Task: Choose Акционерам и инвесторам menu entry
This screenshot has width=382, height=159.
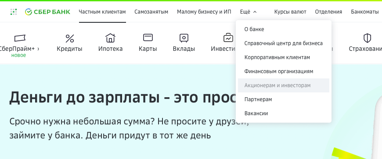Action: 284,85
